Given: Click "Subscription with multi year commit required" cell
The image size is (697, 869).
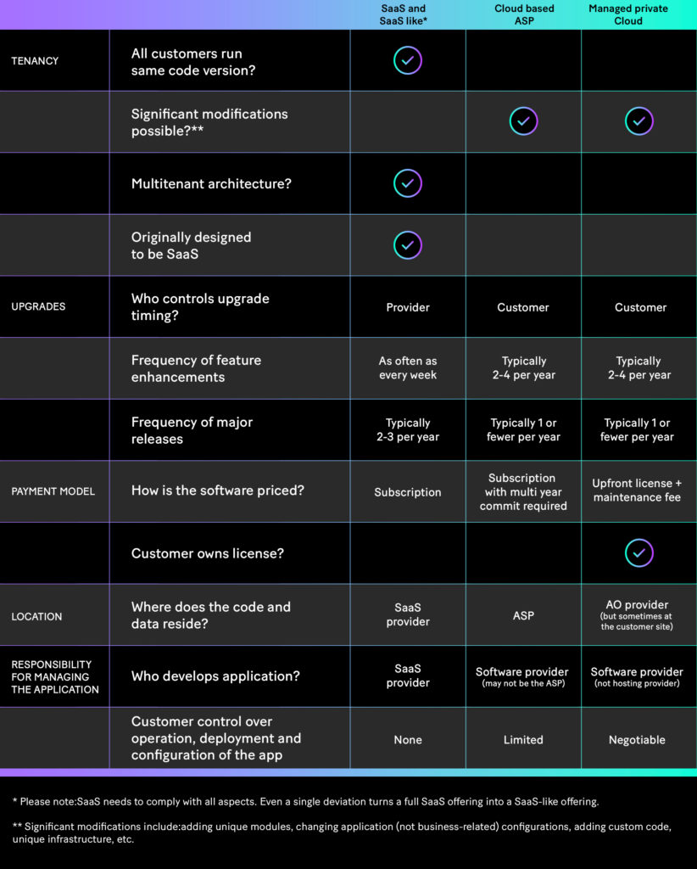Looking at the screenshot, I should (523, 491).
